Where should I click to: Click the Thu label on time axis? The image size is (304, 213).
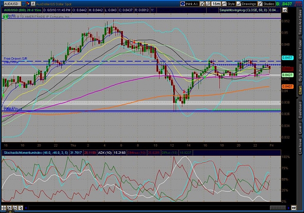(73, 145)
